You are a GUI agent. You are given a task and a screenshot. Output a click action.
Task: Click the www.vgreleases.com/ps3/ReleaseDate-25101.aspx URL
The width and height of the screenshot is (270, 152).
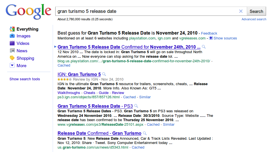pos(100,125)
